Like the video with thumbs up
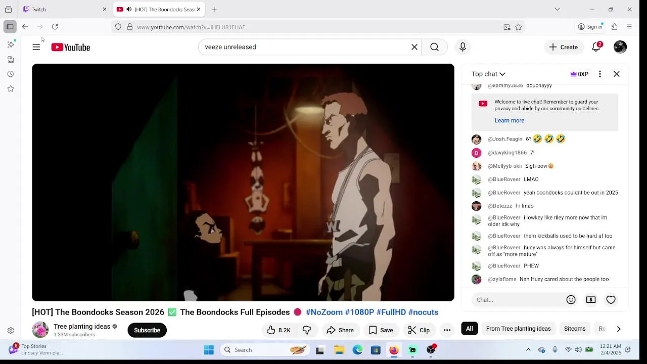647x364 pixels. click(x=279, y=330)
